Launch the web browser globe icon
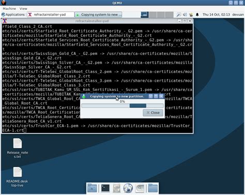245x195 pixels. coord(128,188)
